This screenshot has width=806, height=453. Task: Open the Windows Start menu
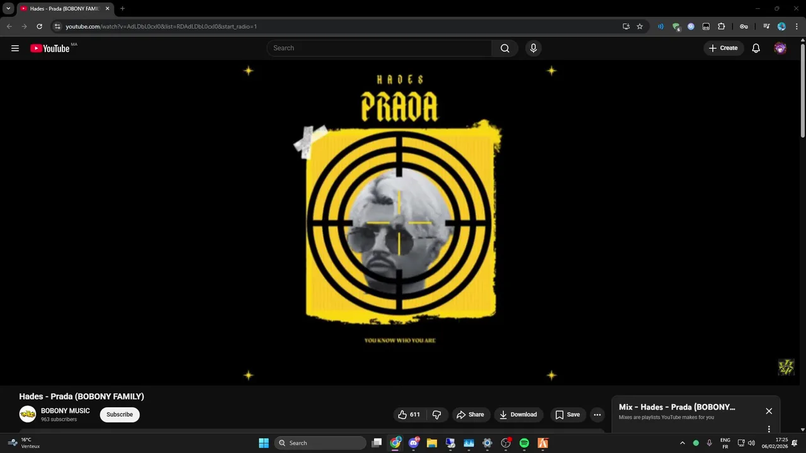(264, 443)
